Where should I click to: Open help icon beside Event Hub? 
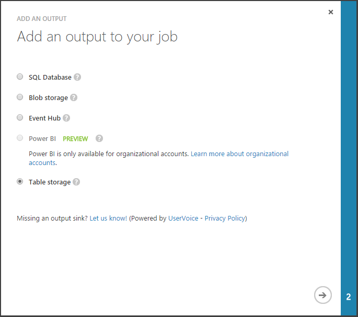[x=66, y=118]
